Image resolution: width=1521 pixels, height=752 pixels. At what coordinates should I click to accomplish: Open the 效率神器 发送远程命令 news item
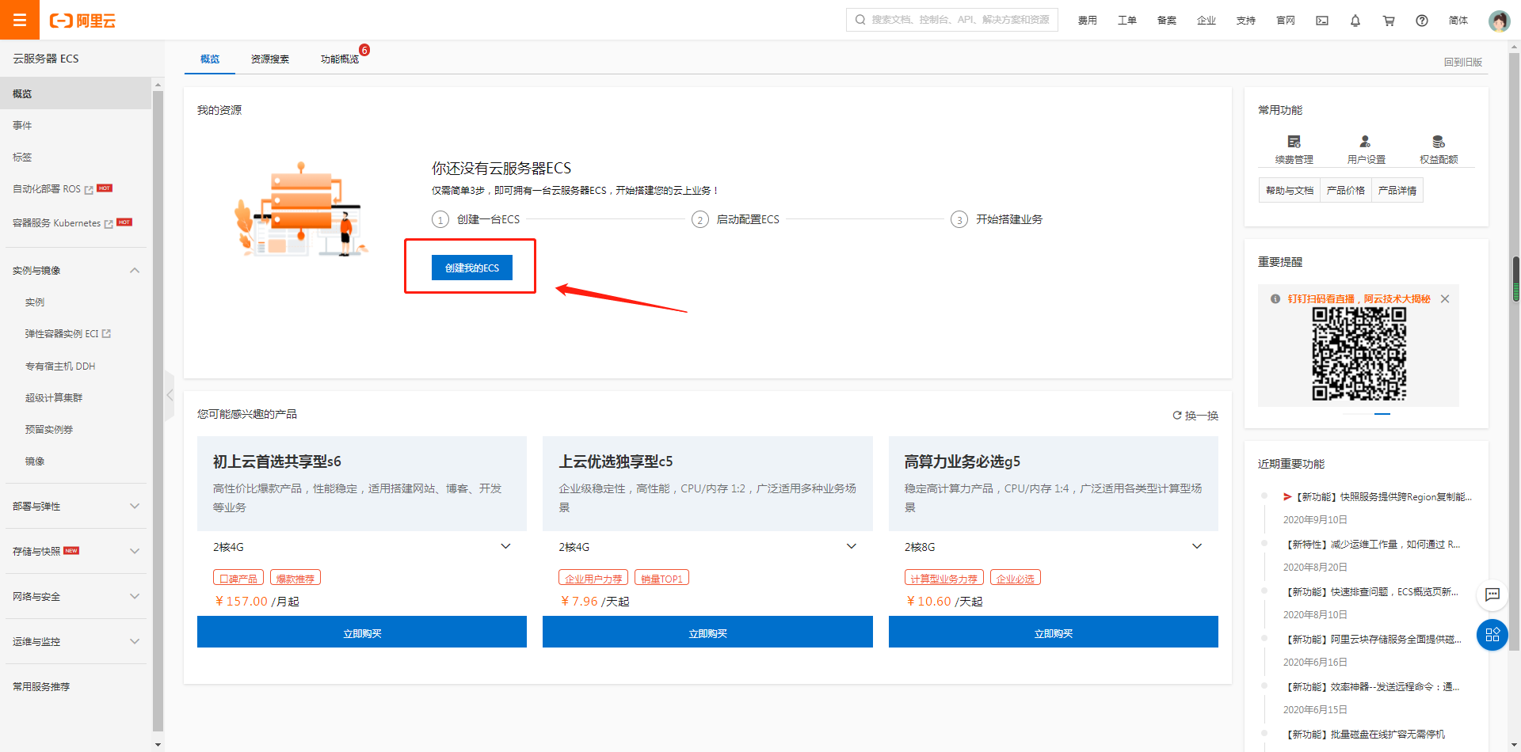tap(1372, 687)
